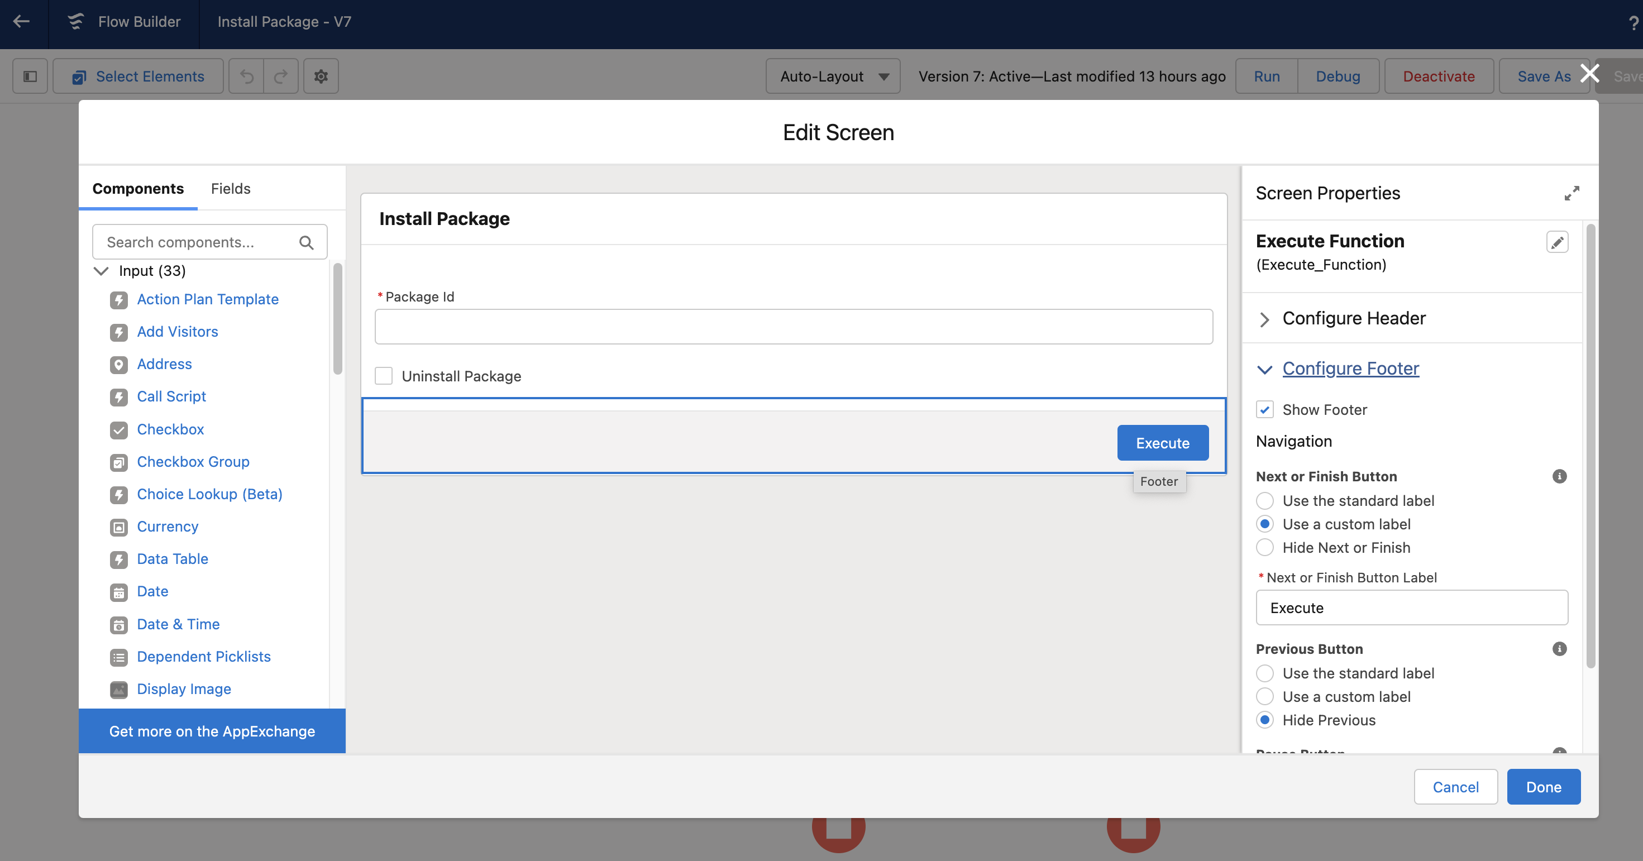Switch to the Fields tab
Screen dimensions: 1643x861
pos(230,189)
